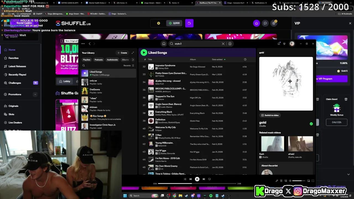
Task: Open the only ye playlist
Action: [x=109, y=82]
